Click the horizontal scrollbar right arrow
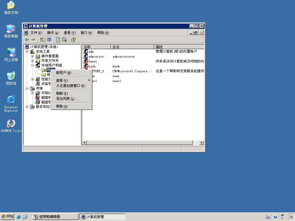This screenshot has height=221, width=295. [202, 143]
